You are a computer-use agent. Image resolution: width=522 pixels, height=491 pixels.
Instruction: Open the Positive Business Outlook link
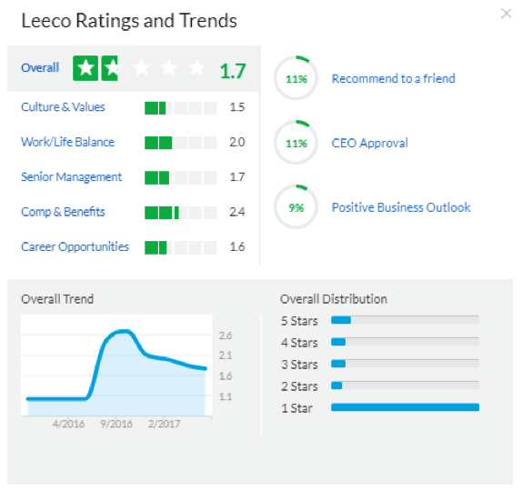click(401, 207)
